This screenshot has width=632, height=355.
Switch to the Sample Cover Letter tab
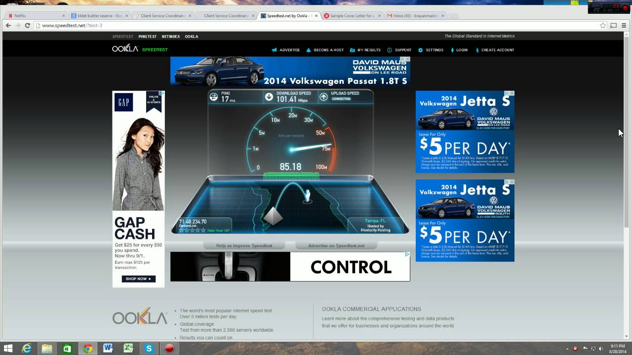coord(351,16)
